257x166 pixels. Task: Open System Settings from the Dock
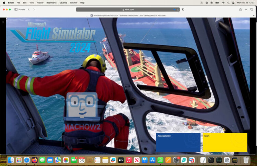(176, 160)
